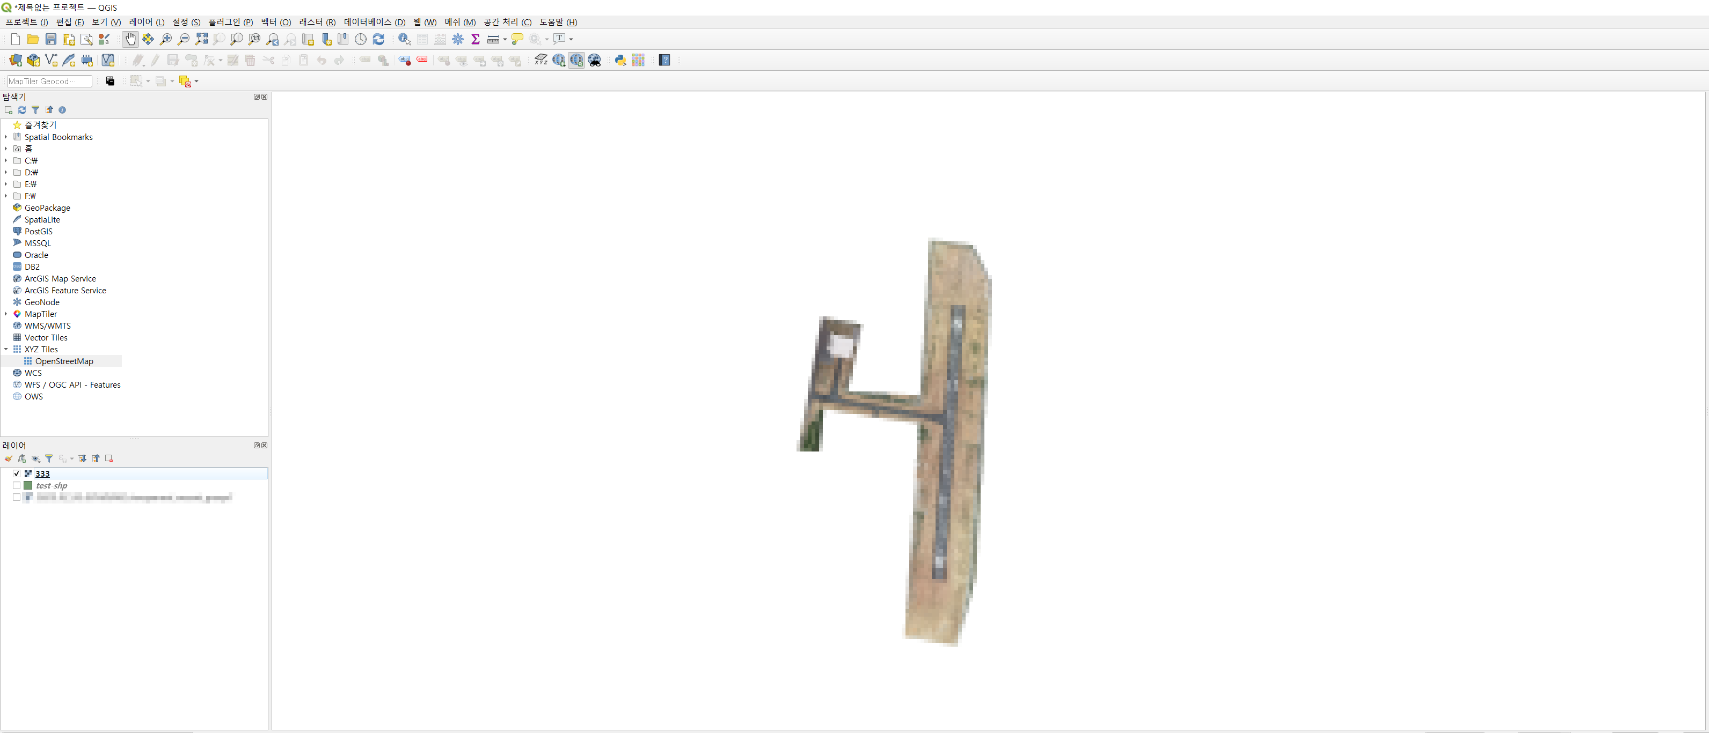Click Zoom Full extent icon
The height and width of the screenshot is (733, 1709).
point(201,39)
